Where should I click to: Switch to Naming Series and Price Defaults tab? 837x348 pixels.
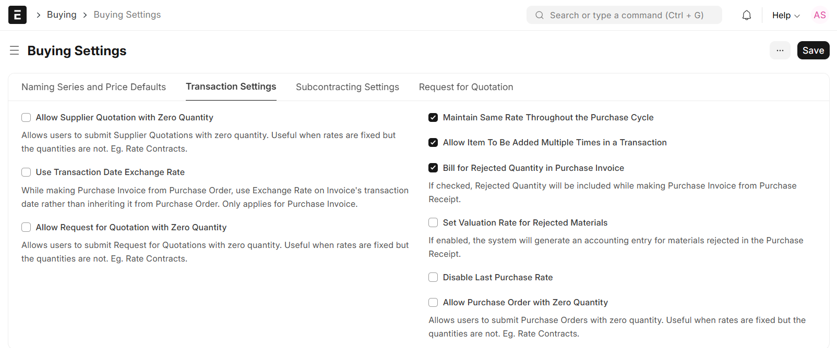click(93, 87)
